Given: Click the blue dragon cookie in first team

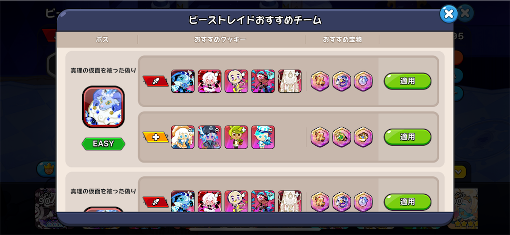Looking at the screenshot, I should (183, 81).
